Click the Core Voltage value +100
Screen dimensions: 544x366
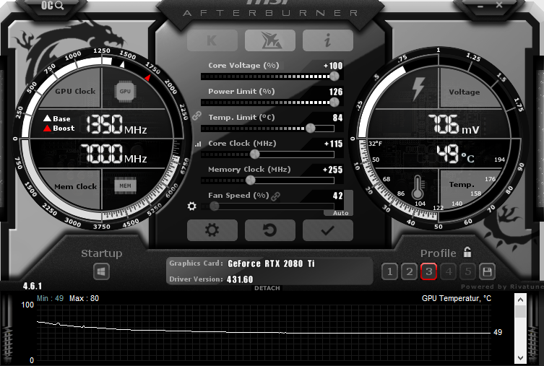(333, 66)
